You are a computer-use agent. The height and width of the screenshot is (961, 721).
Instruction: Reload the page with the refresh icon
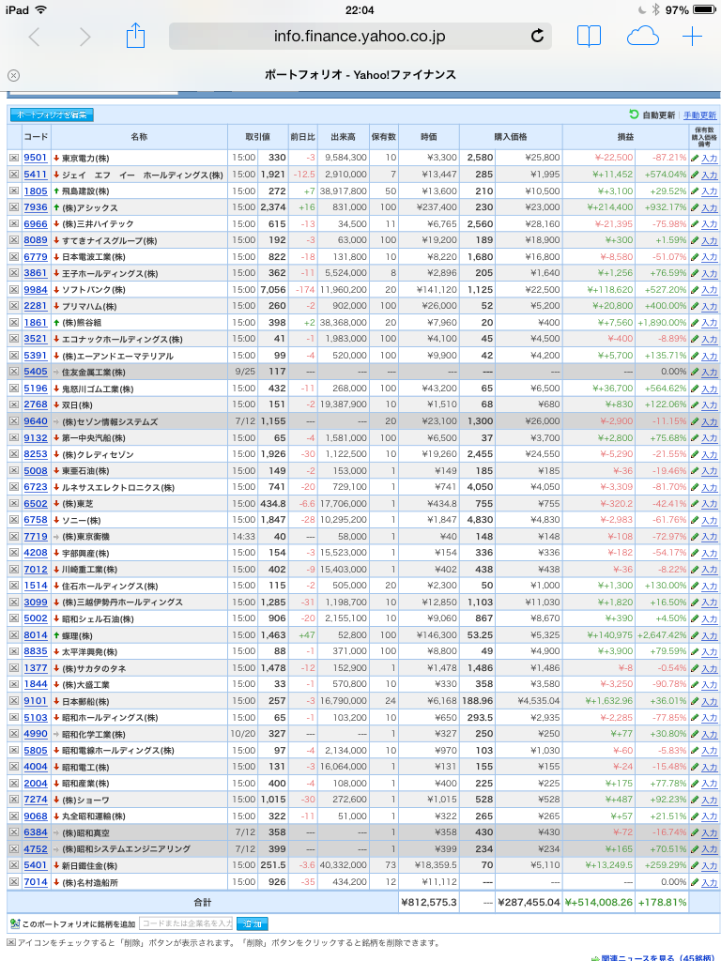[x=537, y=37]
